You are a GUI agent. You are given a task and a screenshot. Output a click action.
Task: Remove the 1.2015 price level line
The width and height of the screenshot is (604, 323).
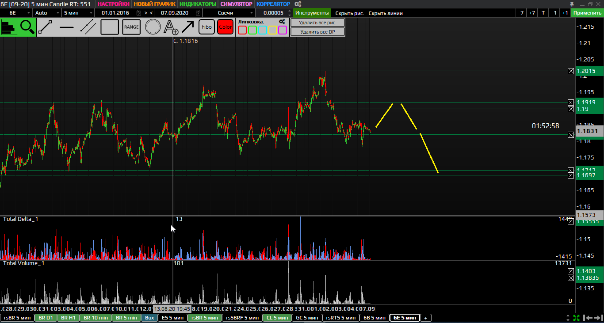(x=571, y=71)
